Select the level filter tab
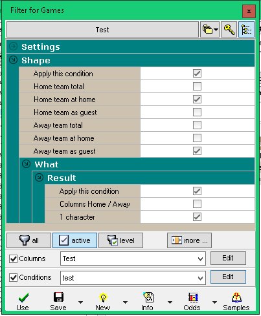The image size is (261, 316). coord(121,240)
